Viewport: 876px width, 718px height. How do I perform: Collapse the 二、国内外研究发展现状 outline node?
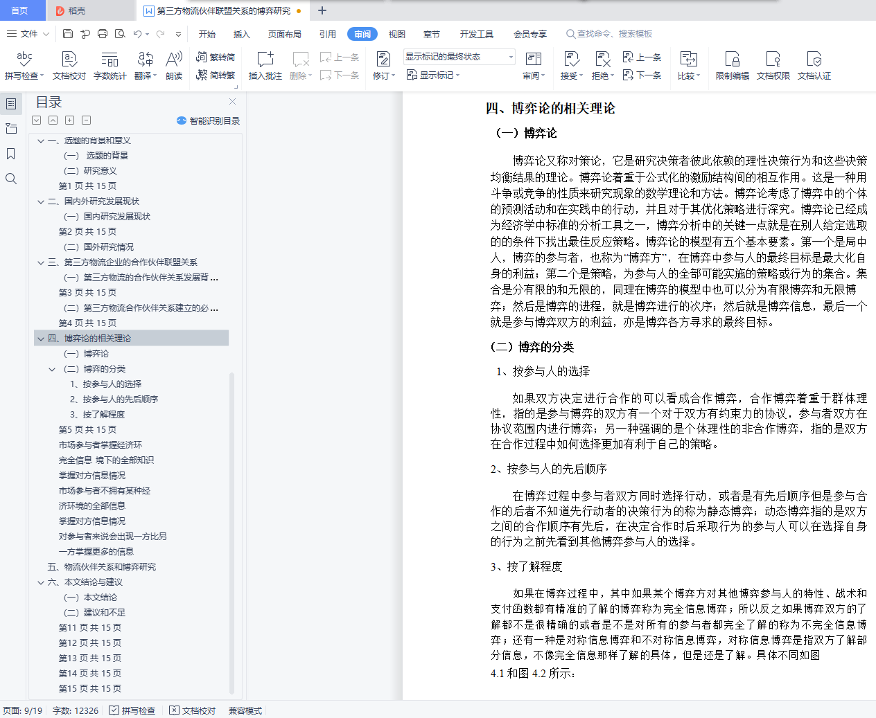point(41,201)
